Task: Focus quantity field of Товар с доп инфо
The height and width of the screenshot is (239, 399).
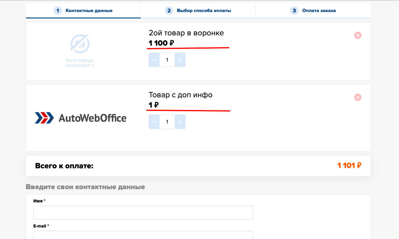Action: (167, 122)
